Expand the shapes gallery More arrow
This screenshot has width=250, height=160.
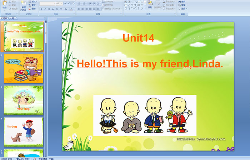pyautogui.click(x=145, y=8)
